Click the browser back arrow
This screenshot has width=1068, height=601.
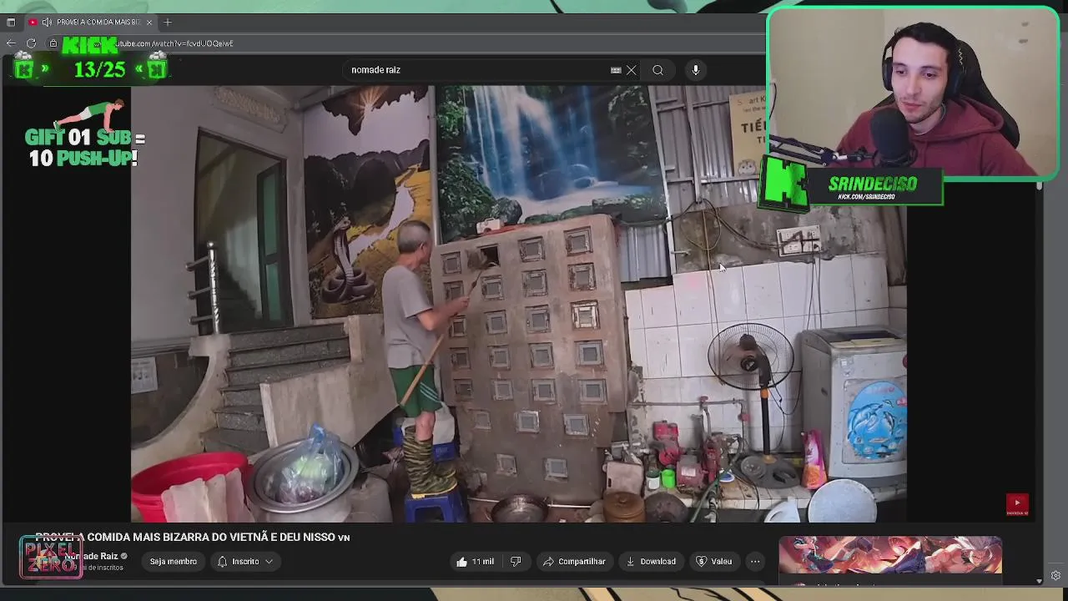(x=11, y=43)
